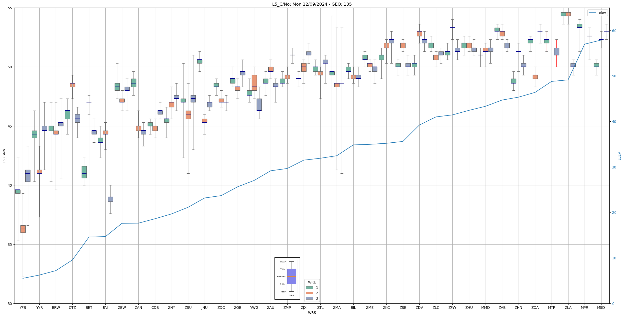The image size is (624, 317).
Task: Click the ZLA station tick label
Action: click(568, 308)
